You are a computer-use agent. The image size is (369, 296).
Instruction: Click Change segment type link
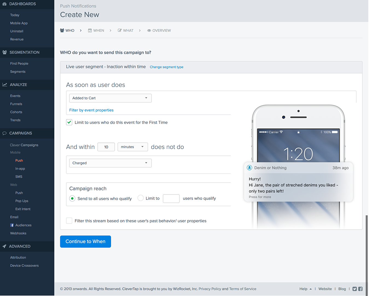167,67
